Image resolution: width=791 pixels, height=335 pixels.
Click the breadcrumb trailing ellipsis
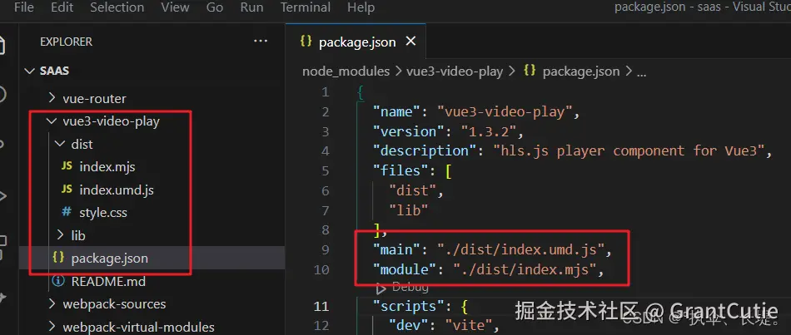click(641, 73)
